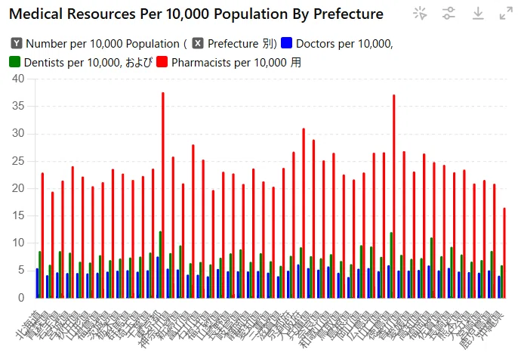Expand the chart to fullscreen

point(506,14)
